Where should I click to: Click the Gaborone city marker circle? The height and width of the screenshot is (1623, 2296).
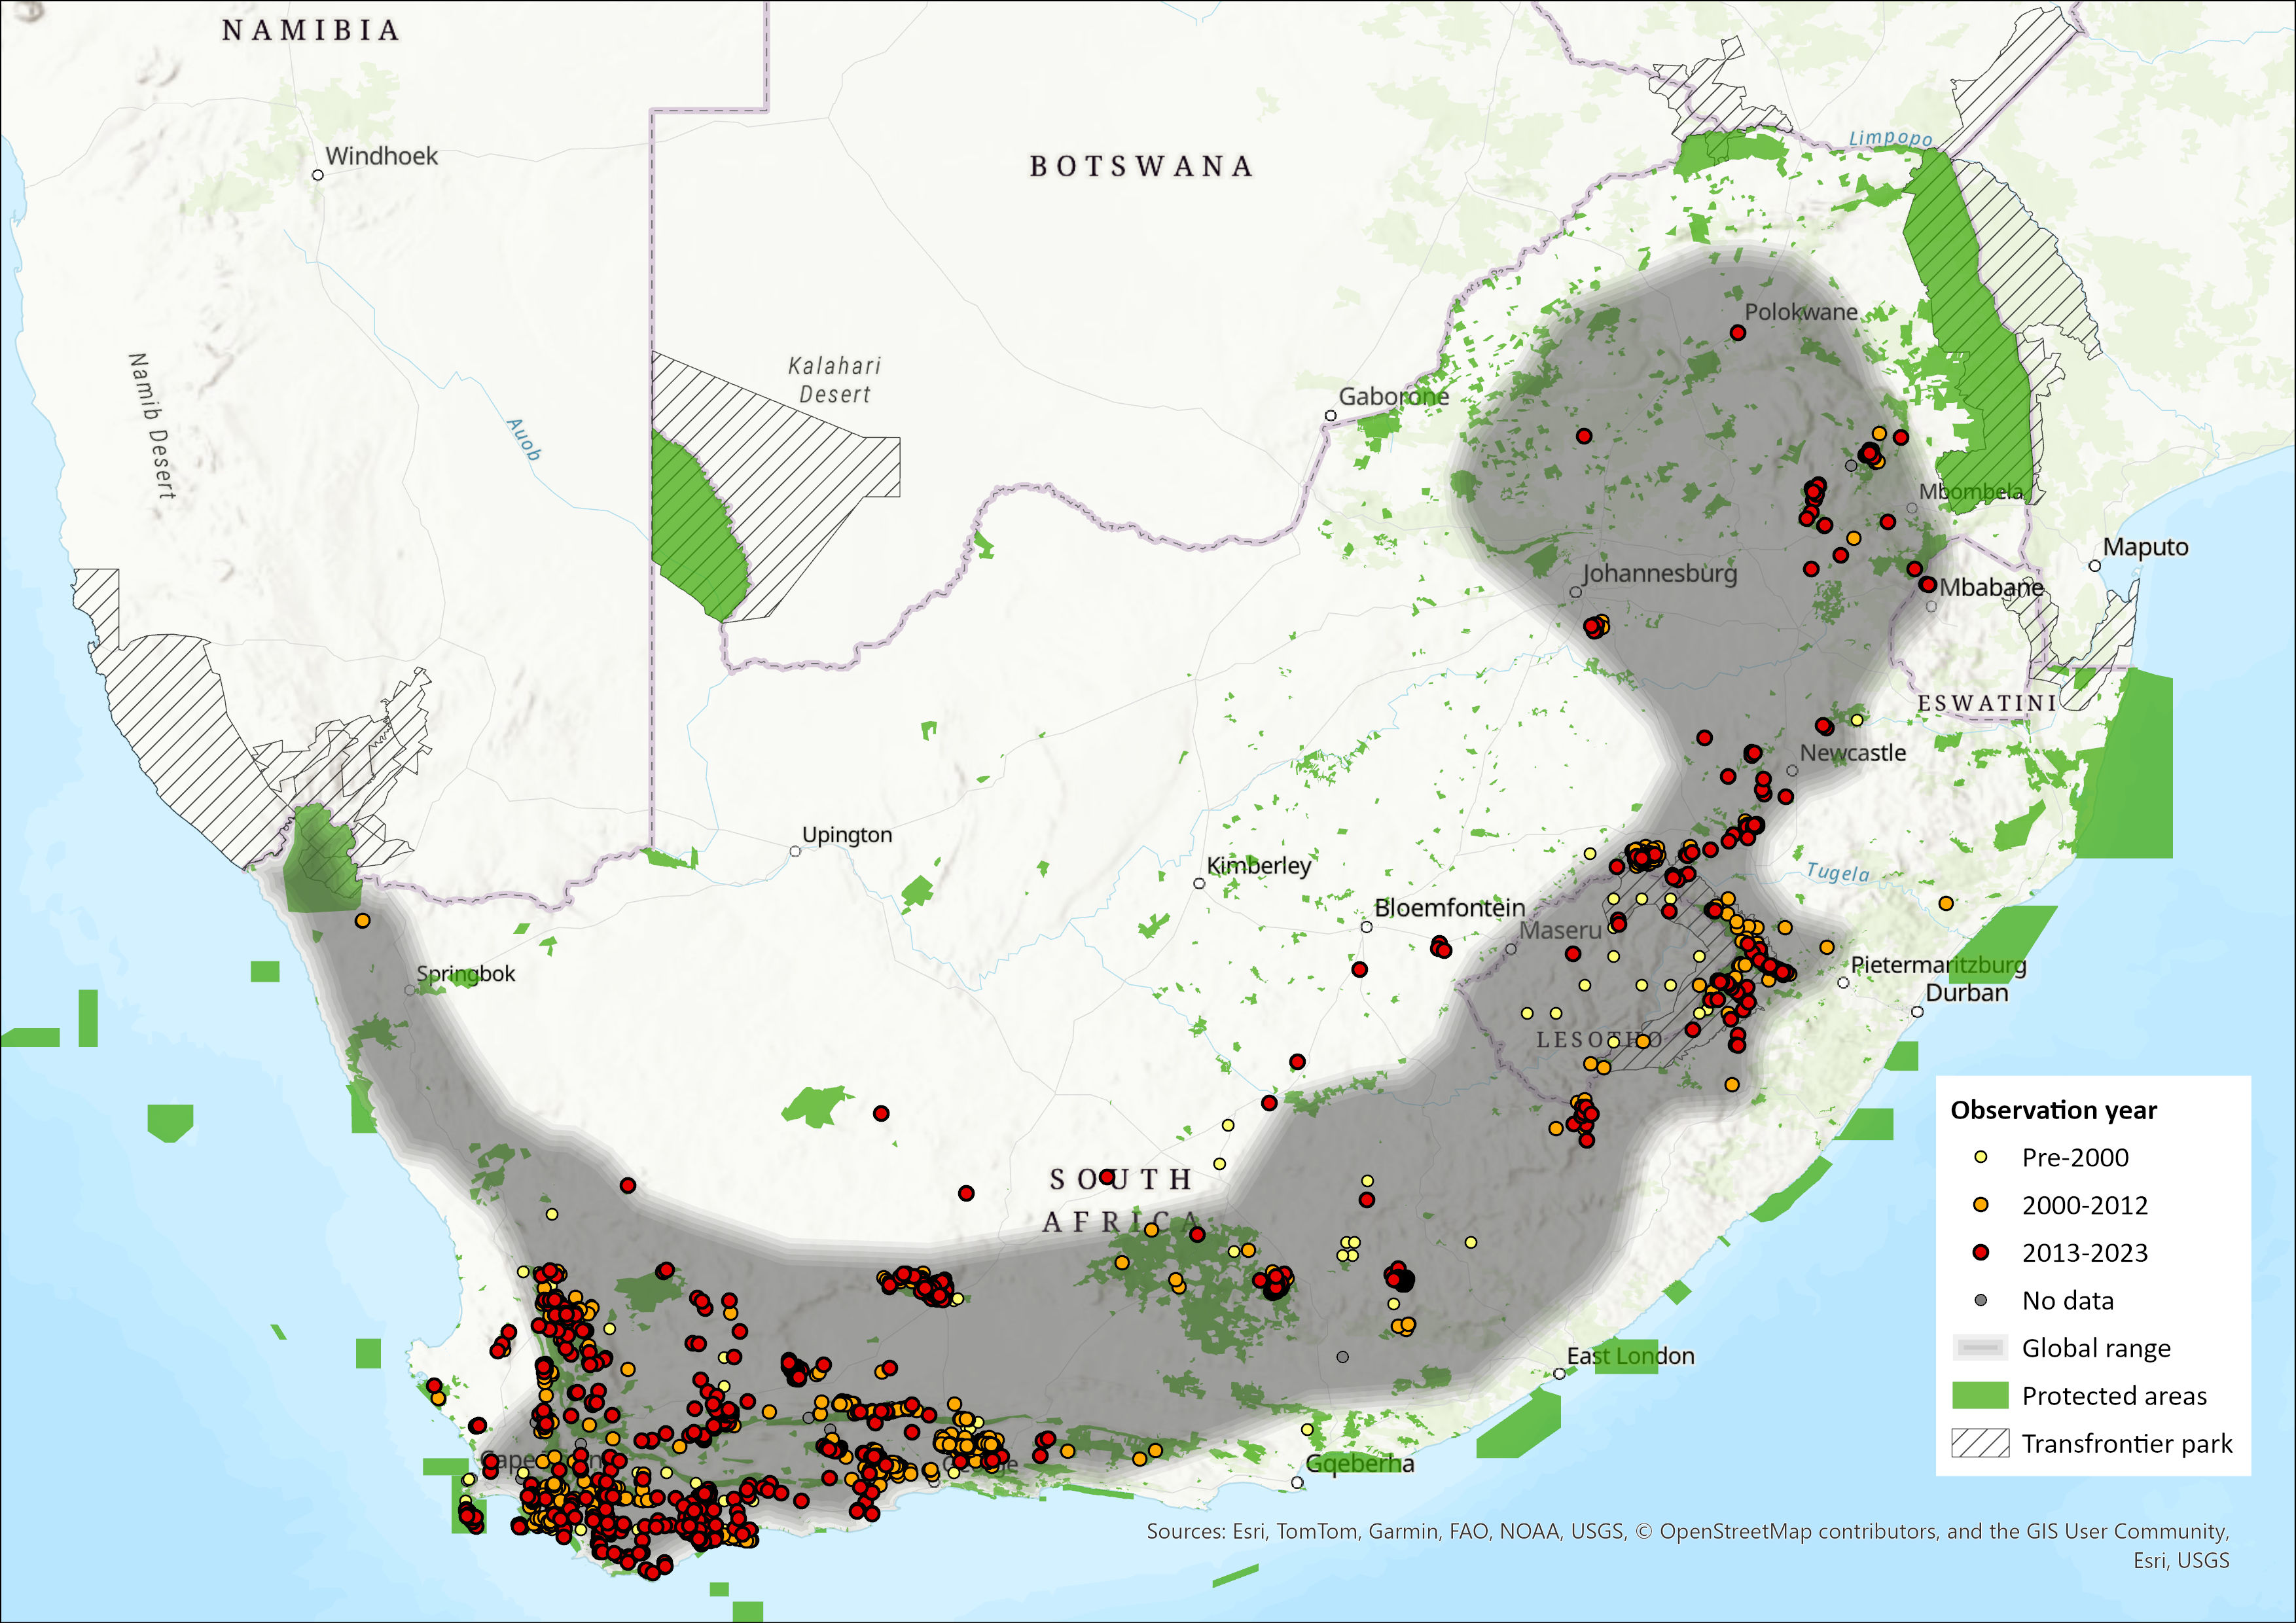point(1330,415)
